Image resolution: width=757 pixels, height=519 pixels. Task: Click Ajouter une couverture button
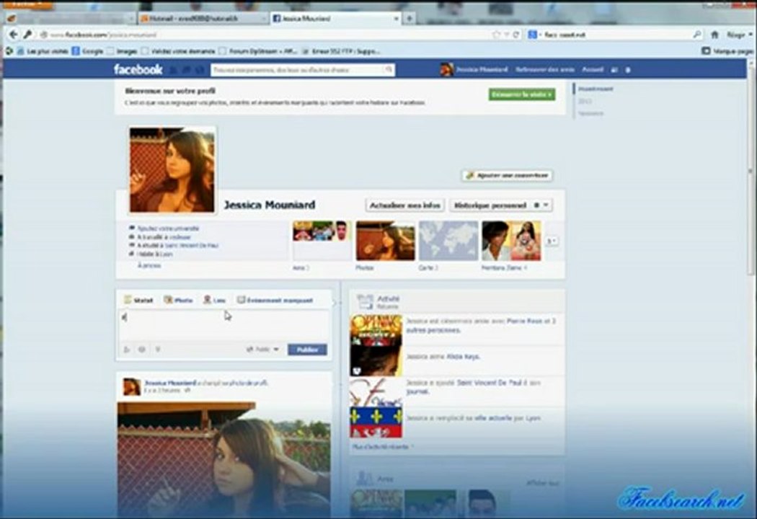click(507, 175)
